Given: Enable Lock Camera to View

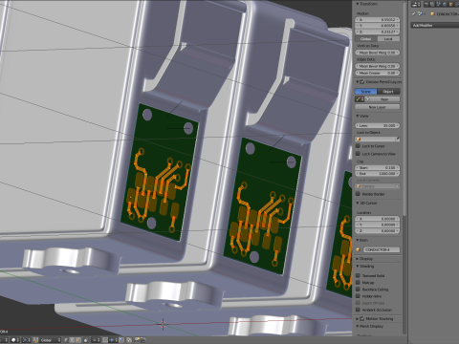Looking at the screenshot, I should [358, 154].
